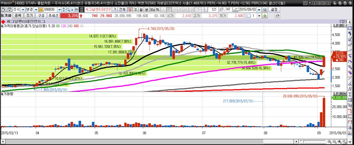Click the 구성 tab button
This screenshot has width=354, height=145.
(x=41, y=16)
